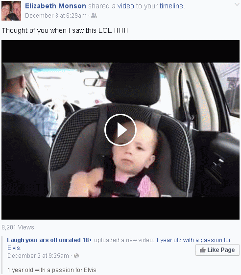Click the 8,201 Views count

[x=18, y=227]
